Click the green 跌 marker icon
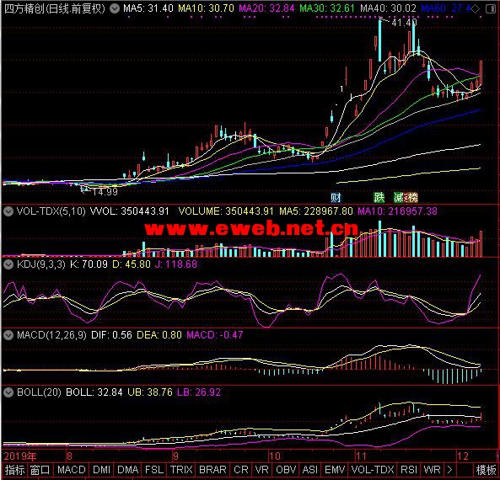 [379, 198]
